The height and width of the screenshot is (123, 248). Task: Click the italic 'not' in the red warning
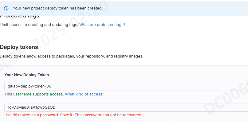pos(113,115)
